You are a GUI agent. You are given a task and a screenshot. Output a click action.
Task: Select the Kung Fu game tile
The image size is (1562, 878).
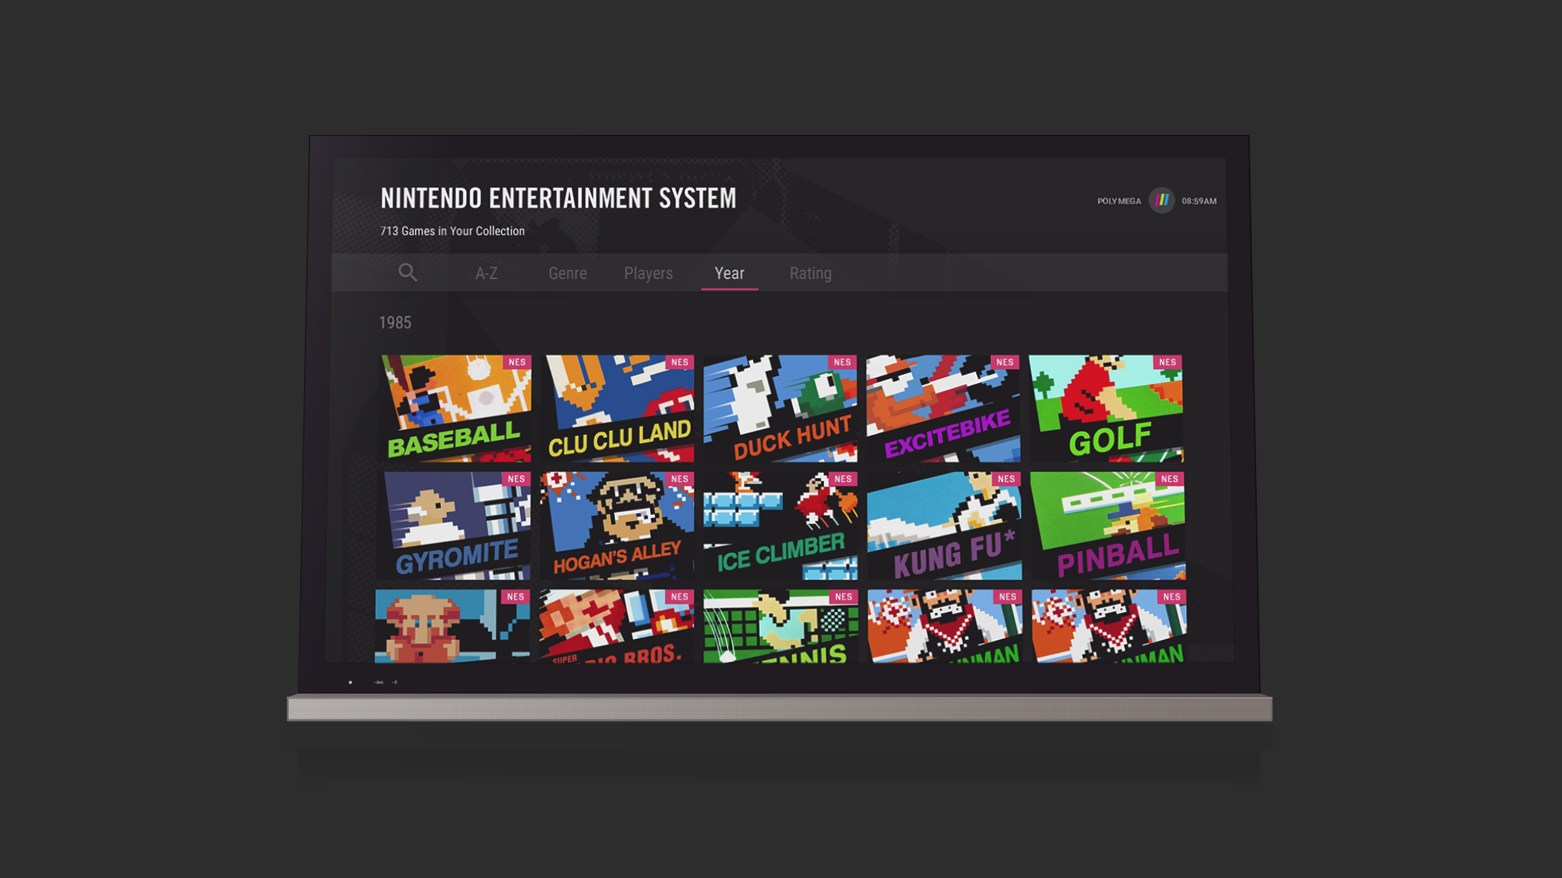(944, 525)
